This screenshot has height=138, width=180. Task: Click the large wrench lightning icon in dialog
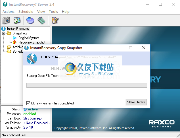point(32,59)
